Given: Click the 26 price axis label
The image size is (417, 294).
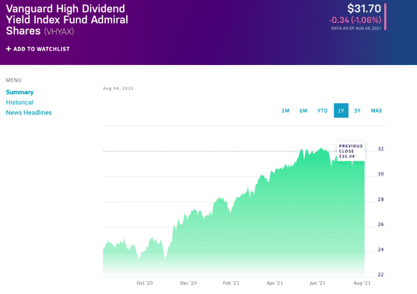Looking at the screenshot, I should point(381,224).
